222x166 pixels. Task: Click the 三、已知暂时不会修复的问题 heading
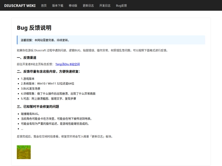point(38,107)
